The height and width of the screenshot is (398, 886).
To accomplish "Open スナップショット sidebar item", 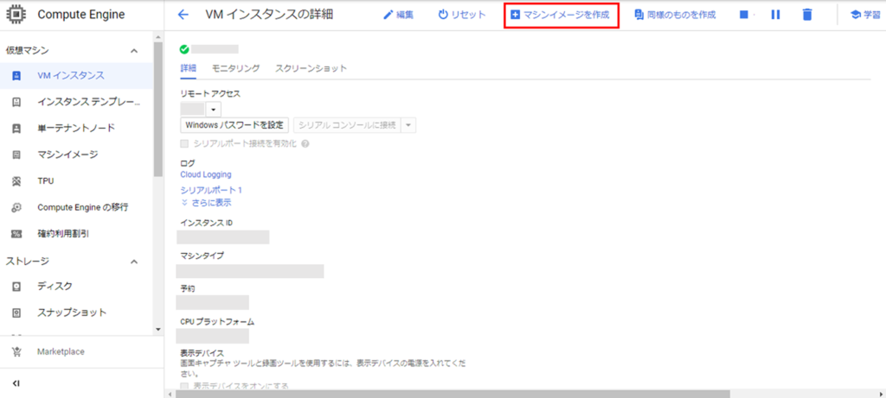I will tap(76, 313).
